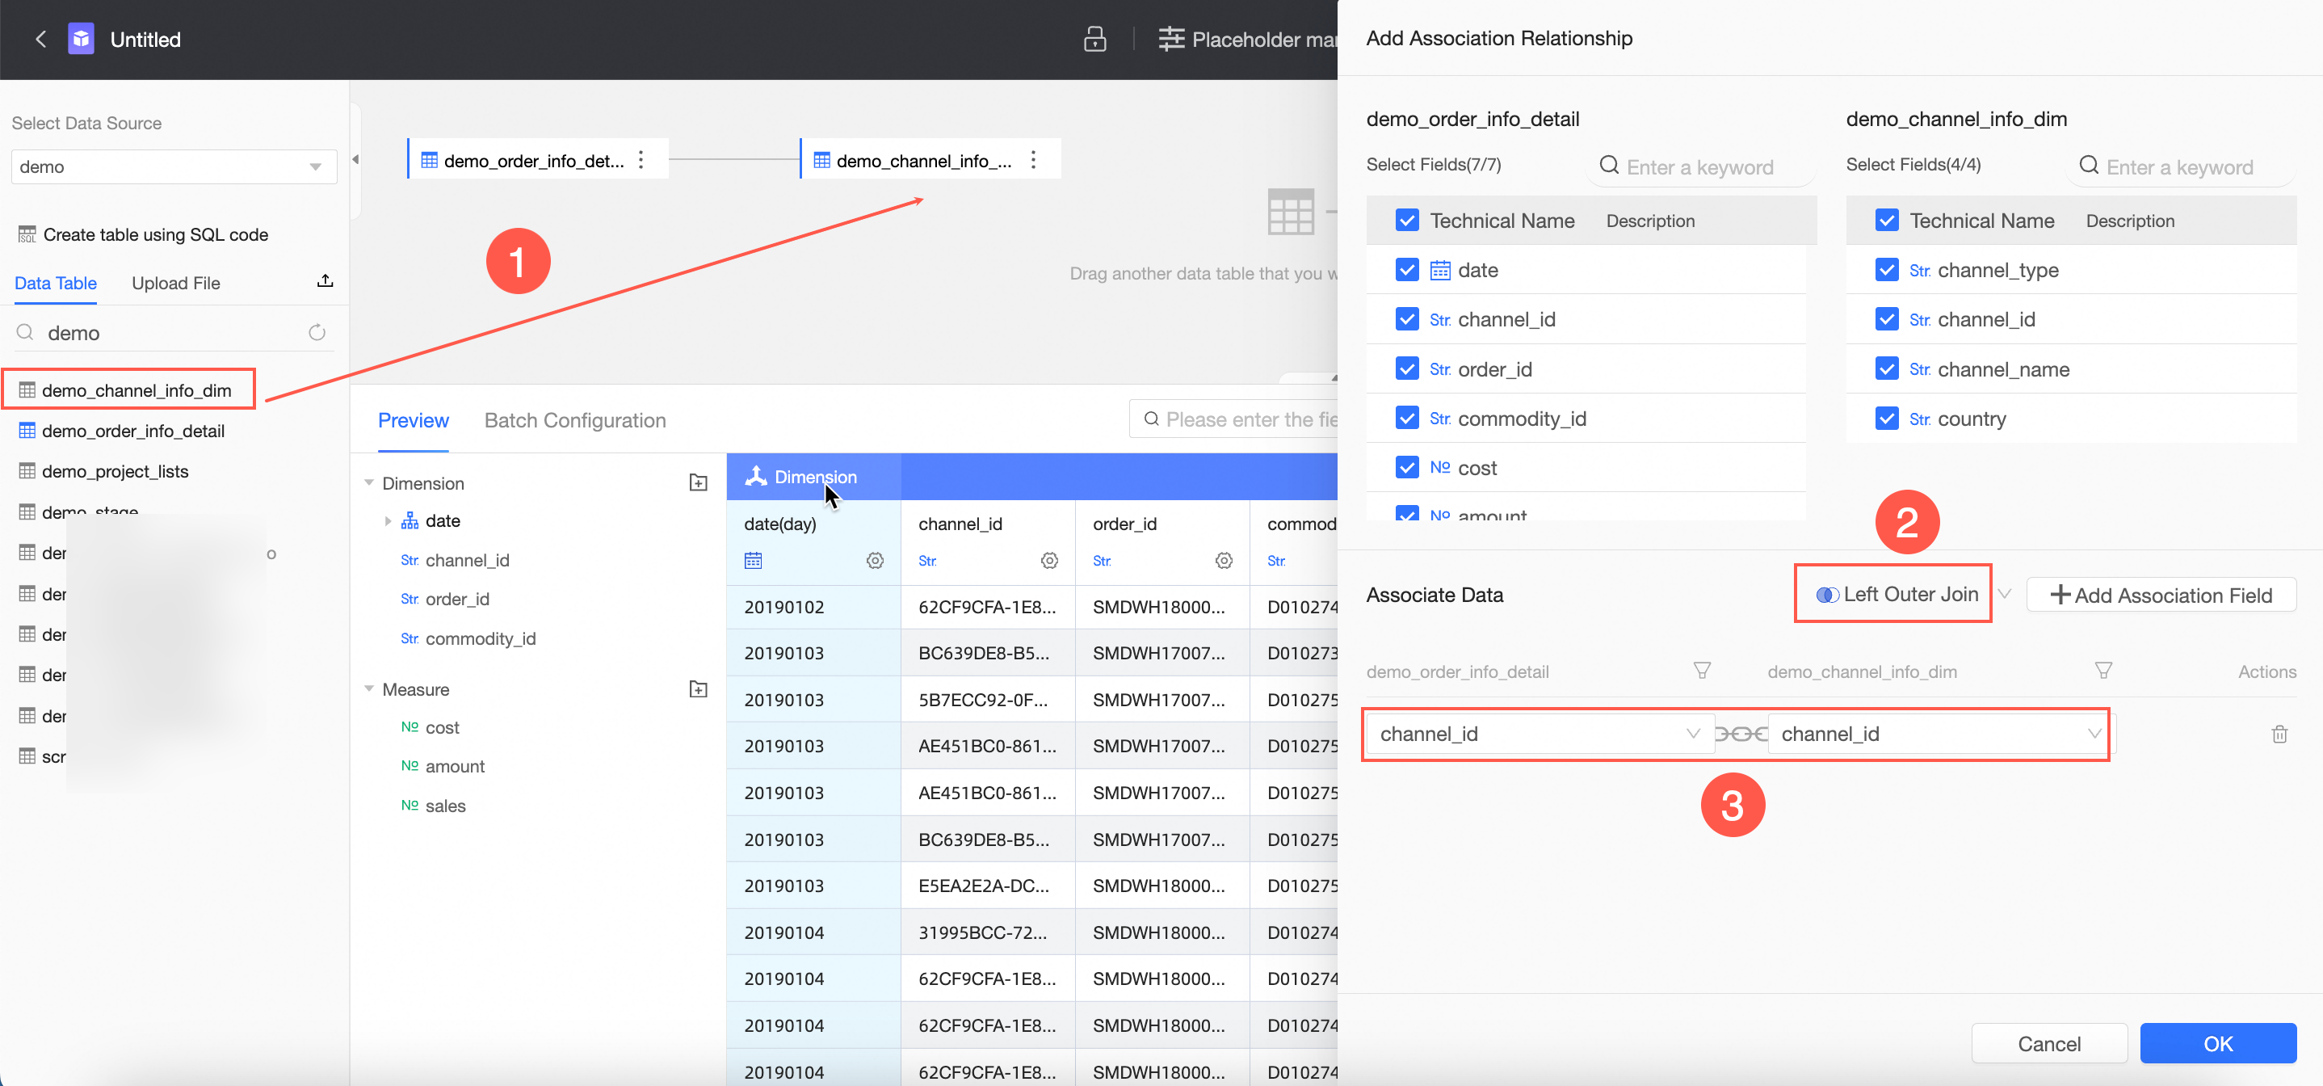Expand the date dimension hierarchy
Screen dimensions: 2323x1086
click(388, 520)
